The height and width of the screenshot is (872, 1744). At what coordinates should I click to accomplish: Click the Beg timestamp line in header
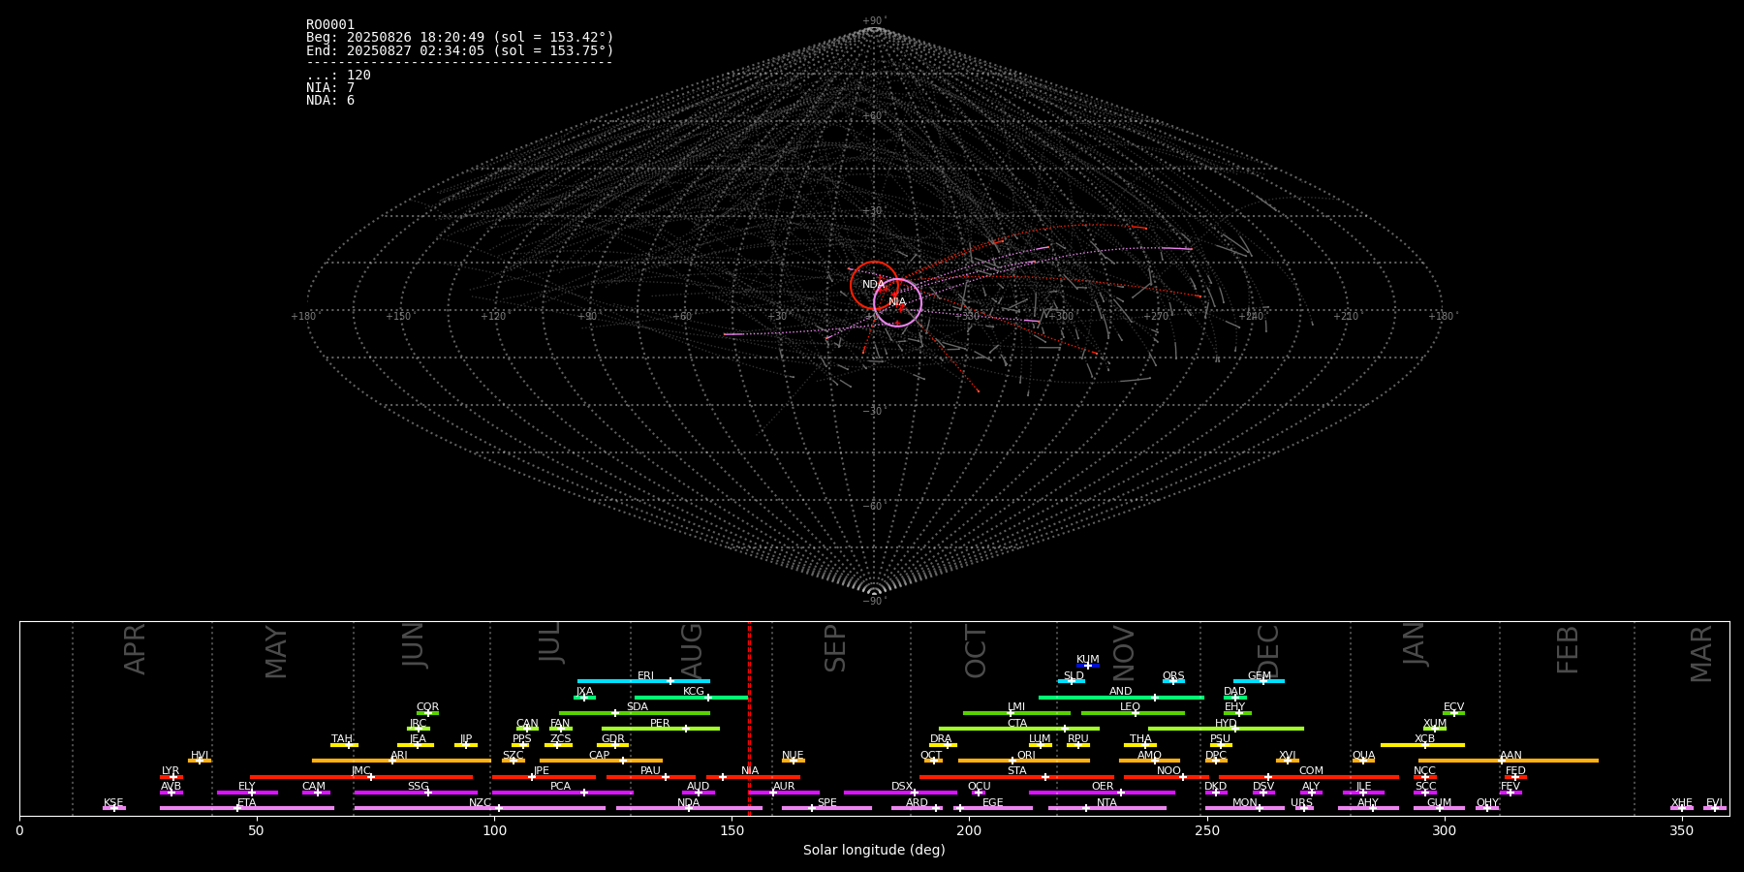(x=460, y=38)
